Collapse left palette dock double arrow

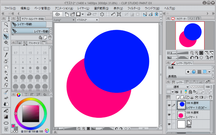3,13
